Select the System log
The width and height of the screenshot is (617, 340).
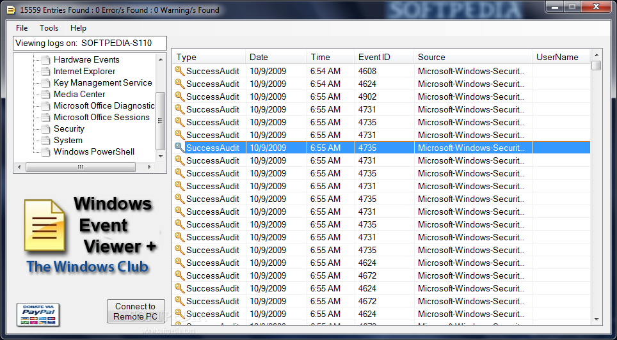tap(68, 141)
